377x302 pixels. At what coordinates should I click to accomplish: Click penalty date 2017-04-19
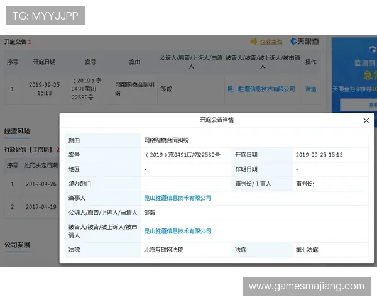[41, 207]
